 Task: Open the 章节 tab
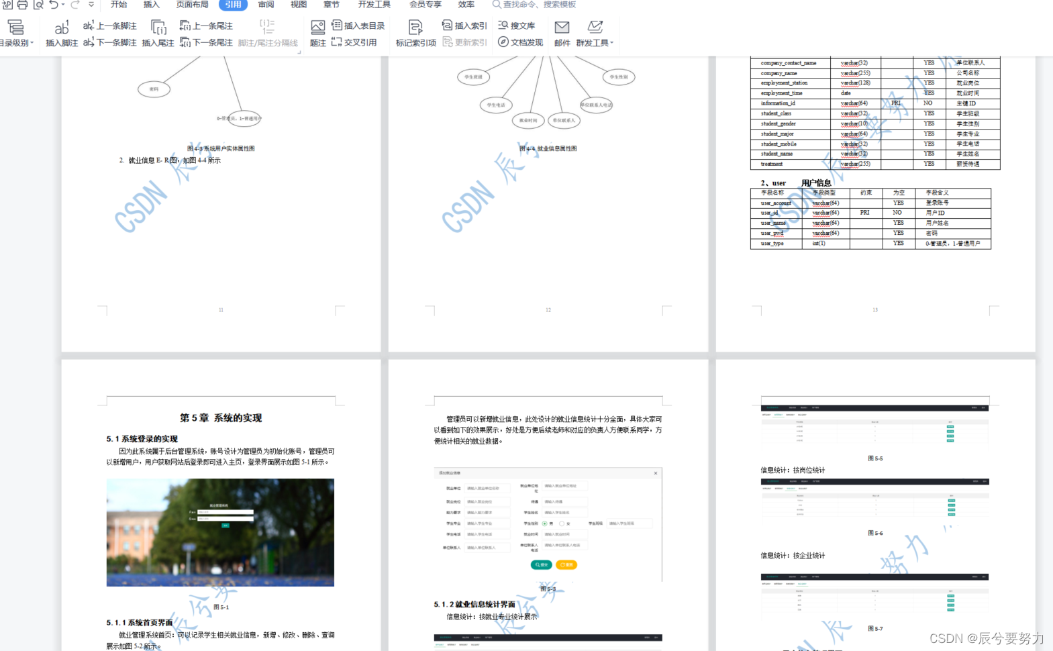pyautogui.click(x=332, y=4)
